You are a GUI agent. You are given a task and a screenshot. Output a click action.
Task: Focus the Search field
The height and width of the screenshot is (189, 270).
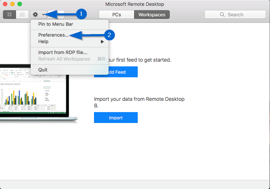(235, 15)
